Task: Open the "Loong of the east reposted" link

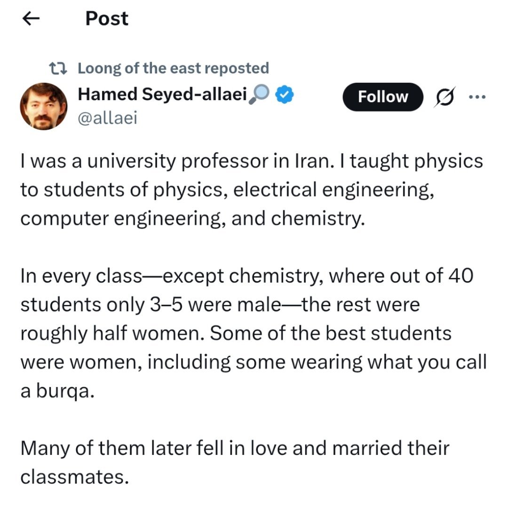Action: pos(173,68)
